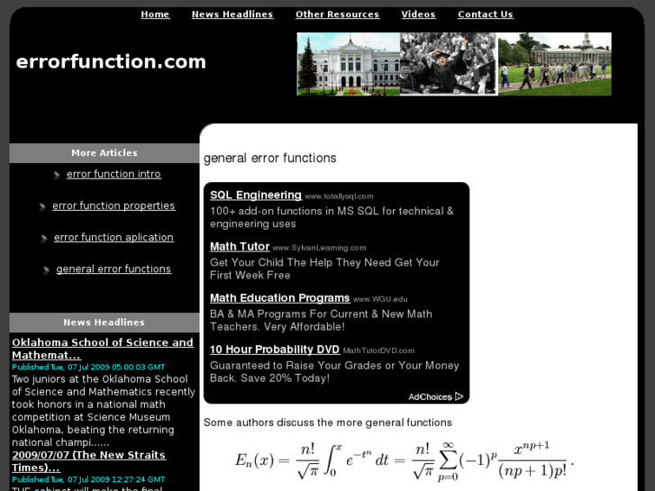
Task: Open the 10 Hour Probability DVD ad
Action: pyautogui.click(x=275, y=350)
